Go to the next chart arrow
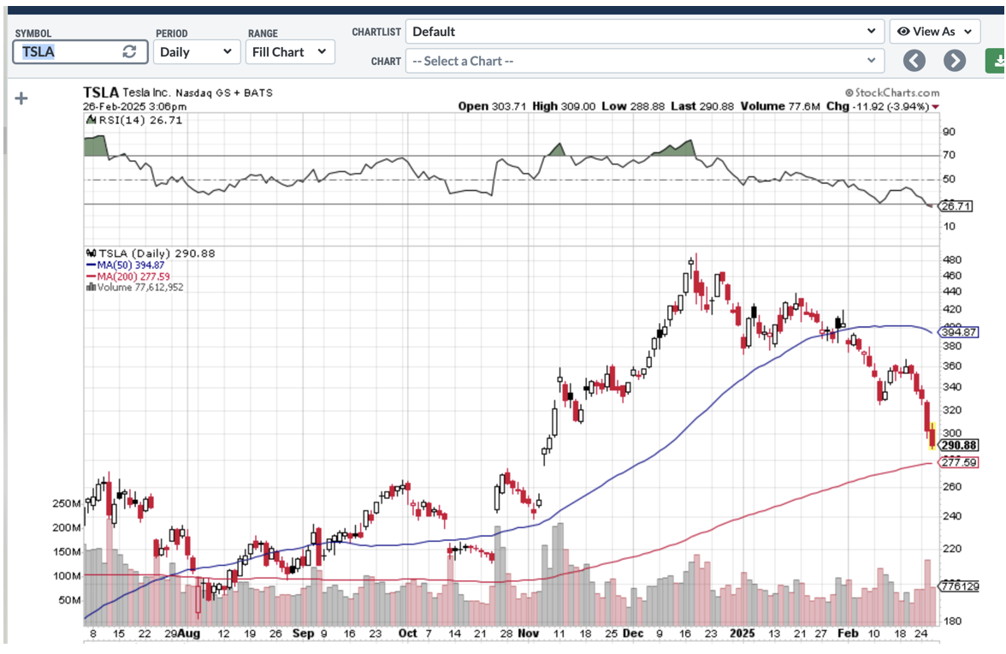 pyautogui.click(x=954, y=61)
